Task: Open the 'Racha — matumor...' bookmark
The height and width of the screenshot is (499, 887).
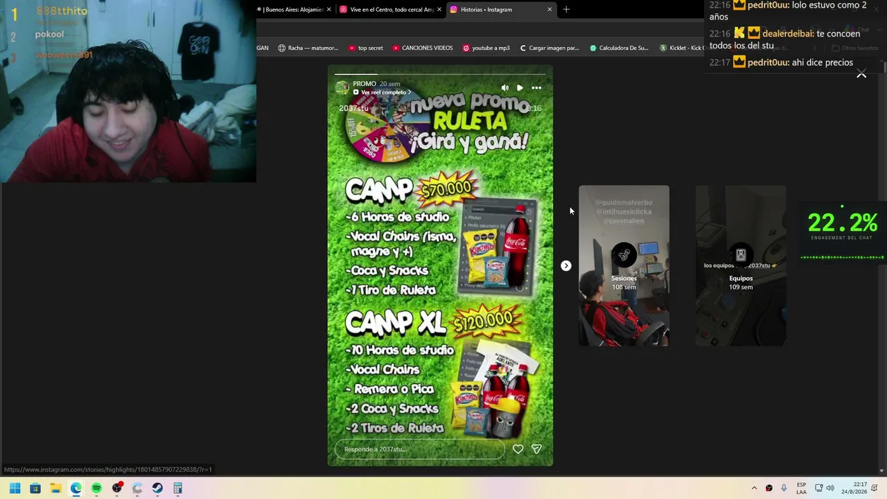Action: (x=308, y=49)
